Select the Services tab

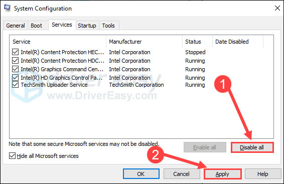tap(62, 25)
